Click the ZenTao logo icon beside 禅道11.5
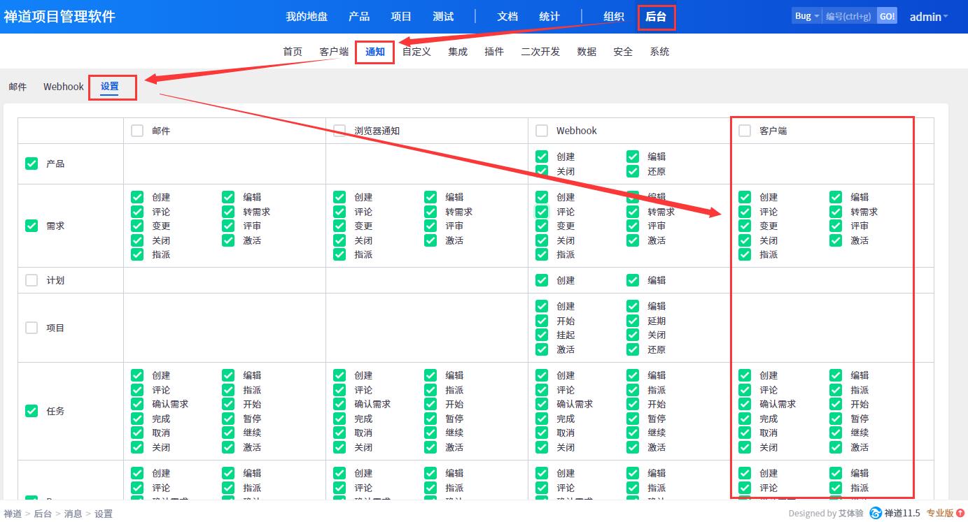Viewport: 968px width, 522px height. click(876, 514)
